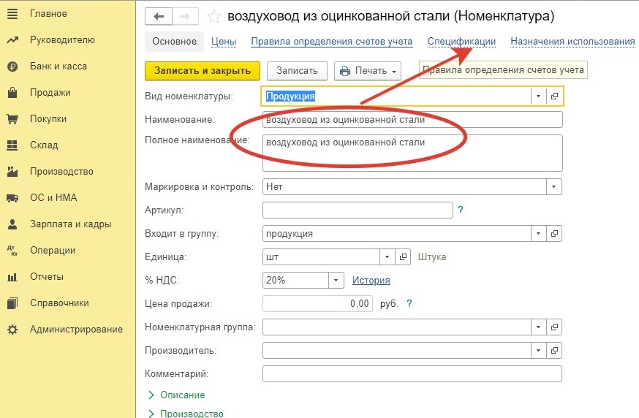639x418 pixels.
Task: Open Производитель dropdown arrow
Action: point(538,350)
